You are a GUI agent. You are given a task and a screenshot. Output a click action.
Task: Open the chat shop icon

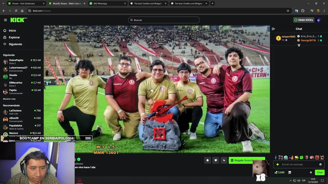(290, 172)
